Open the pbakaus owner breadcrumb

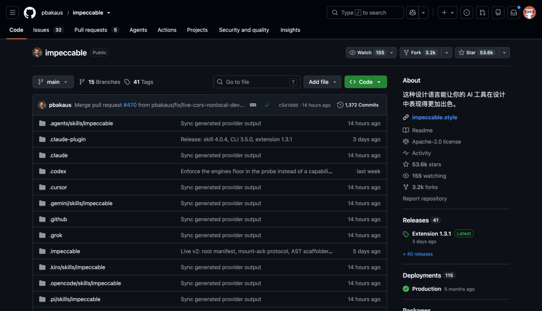click(52, 13)
